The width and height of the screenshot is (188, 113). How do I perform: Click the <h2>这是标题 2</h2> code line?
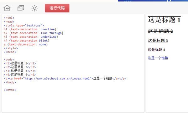tap(20, 67)
